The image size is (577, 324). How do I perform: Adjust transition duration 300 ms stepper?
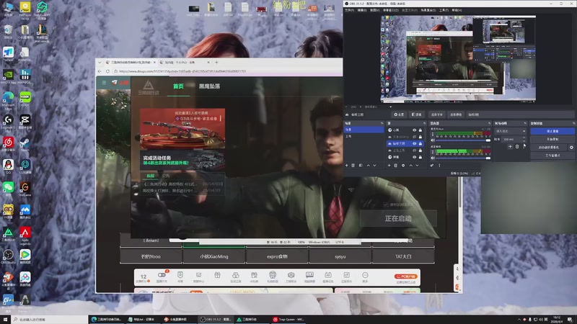point(524,139)
